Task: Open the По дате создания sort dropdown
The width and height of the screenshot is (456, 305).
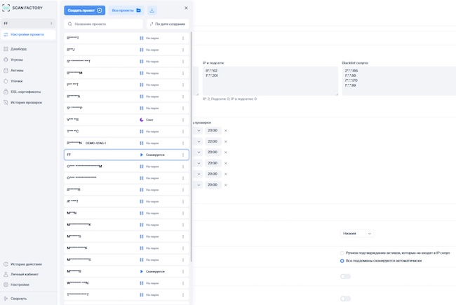Action: tap(168, 24)
